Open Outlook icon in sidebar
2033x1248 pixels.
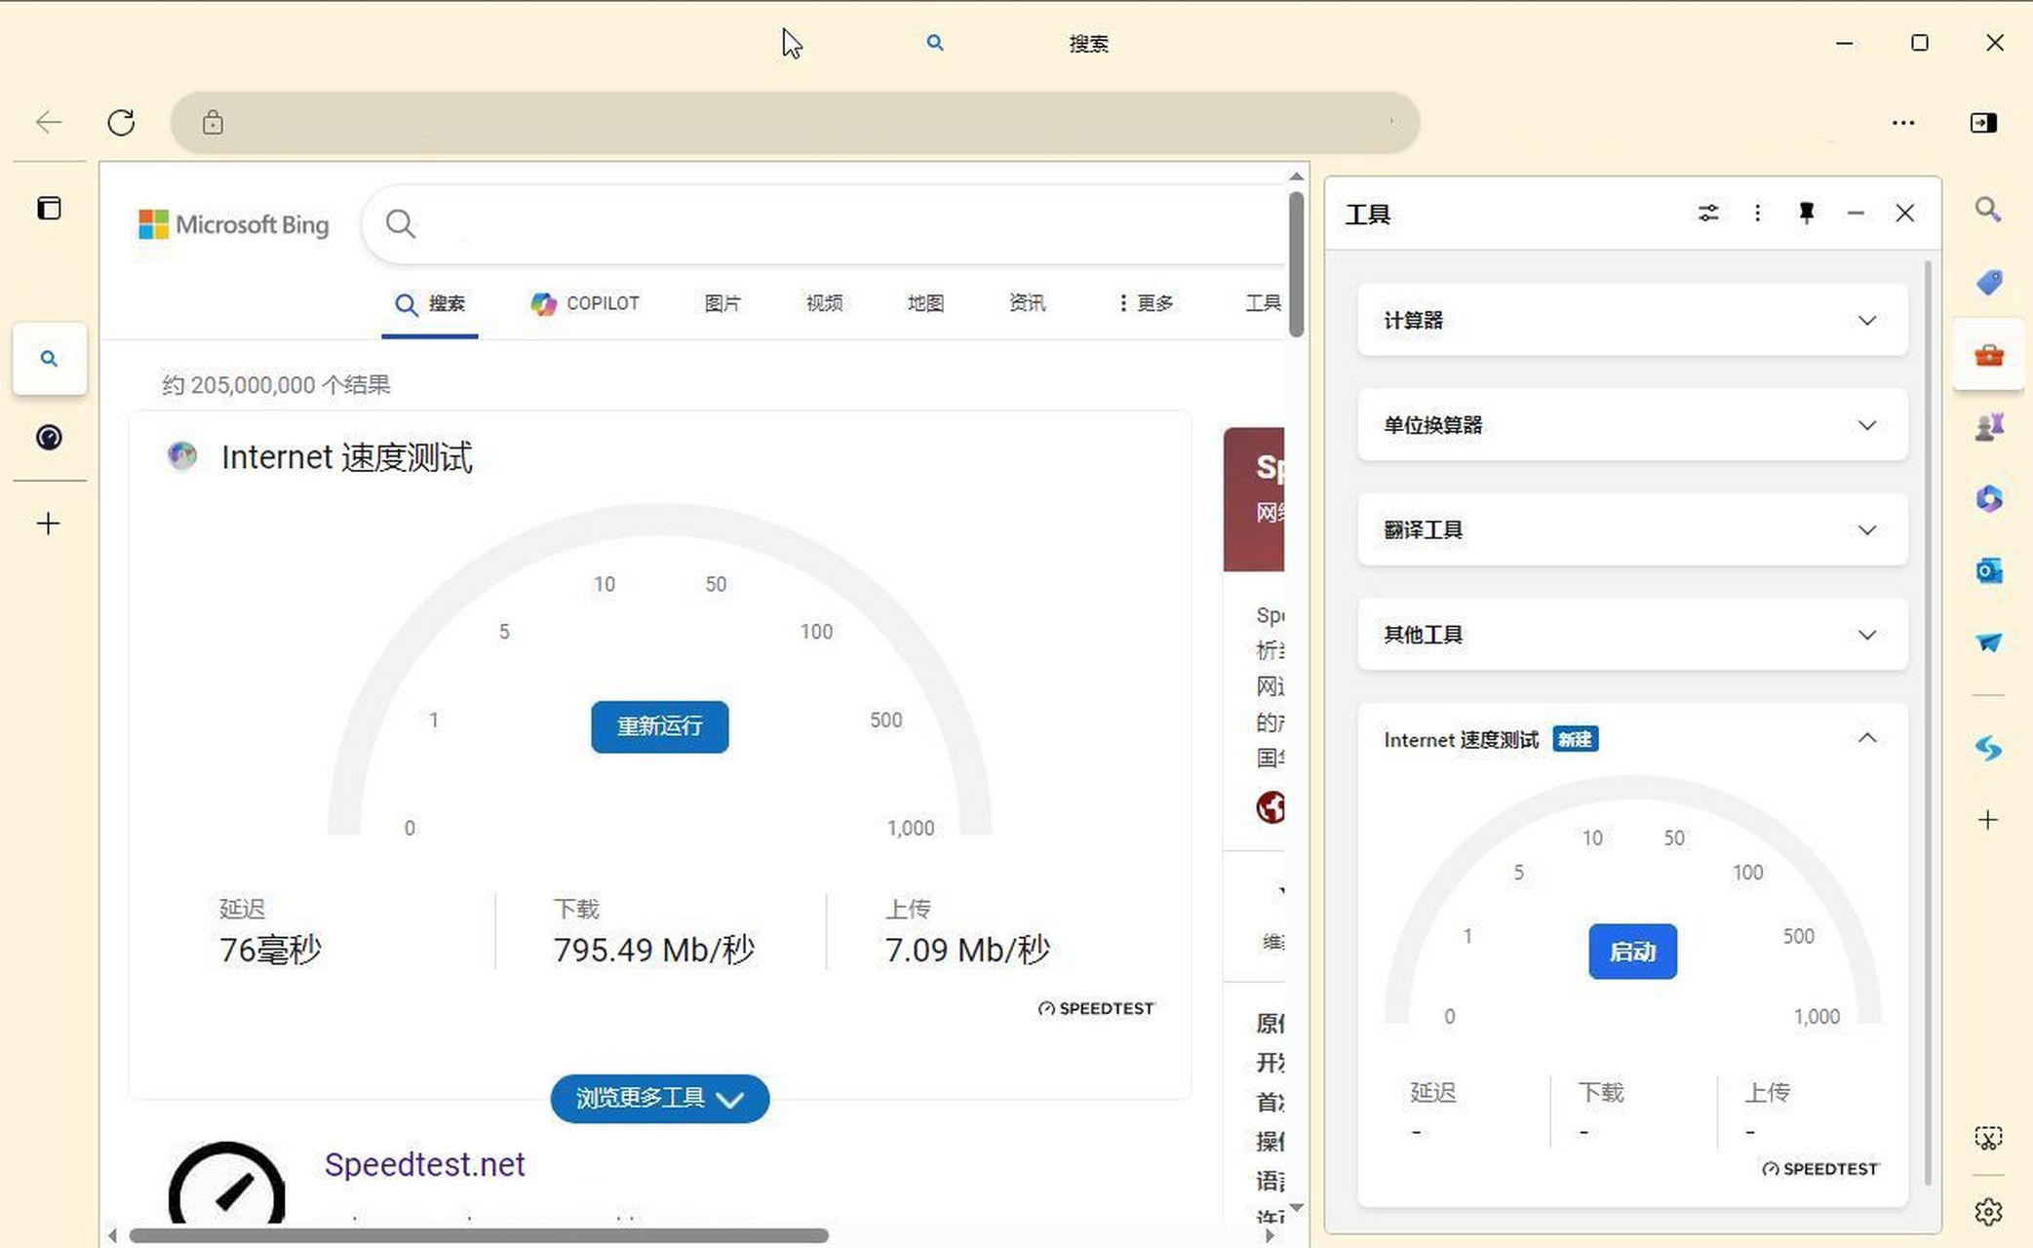tap(1989, 570)
